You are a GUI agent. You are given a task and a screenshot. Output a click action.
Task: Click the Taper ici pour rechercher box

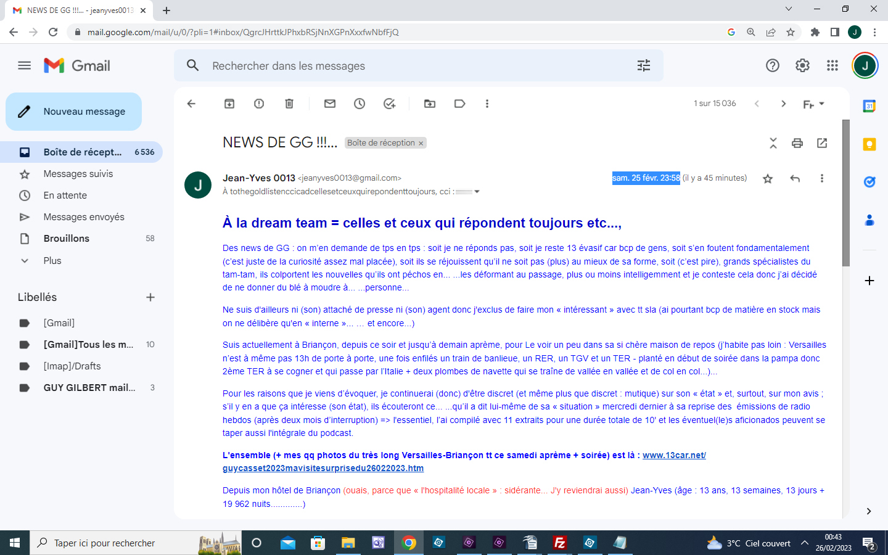pyautogui.click(x=136, y=543)
